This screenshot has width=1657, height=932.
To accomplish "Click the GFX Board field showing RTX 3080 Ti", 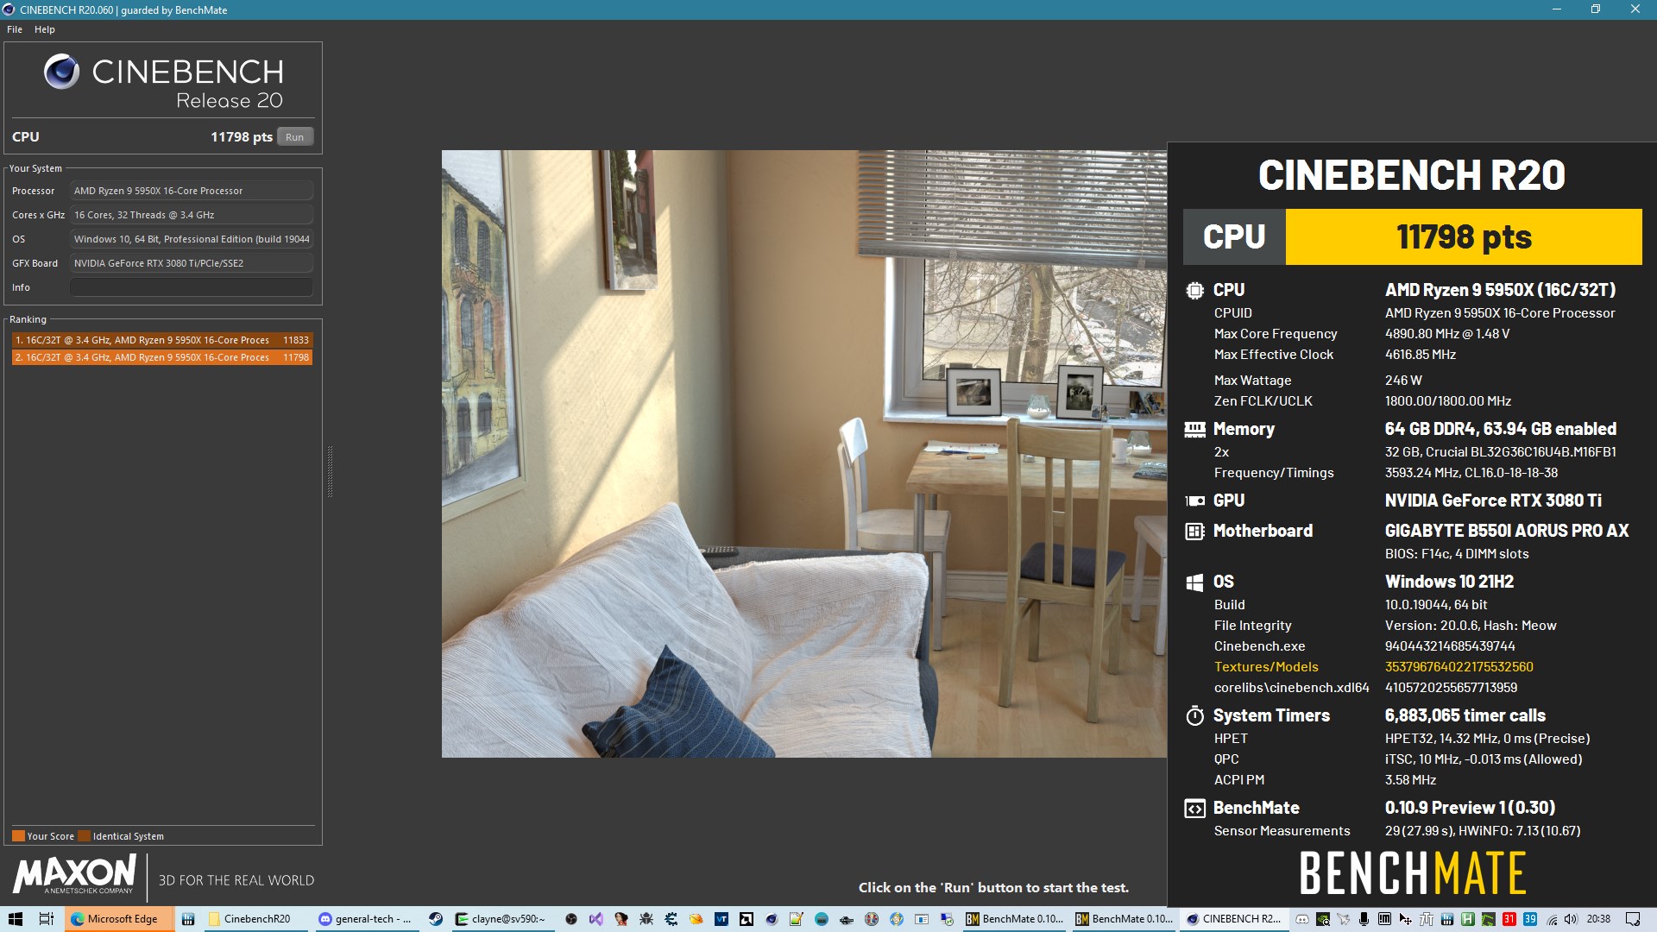I will 191,263.
